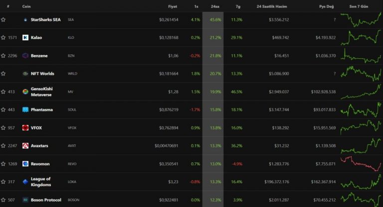Click the WRLD ticker symbol

(72, 74)
